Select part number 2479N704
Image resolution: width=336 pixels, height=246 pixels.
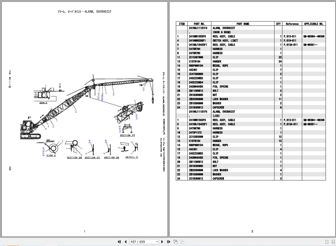click(x=194, y=49)
